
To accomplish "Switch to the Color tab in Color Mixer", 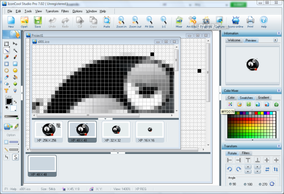I will click(x=231, y=98).
